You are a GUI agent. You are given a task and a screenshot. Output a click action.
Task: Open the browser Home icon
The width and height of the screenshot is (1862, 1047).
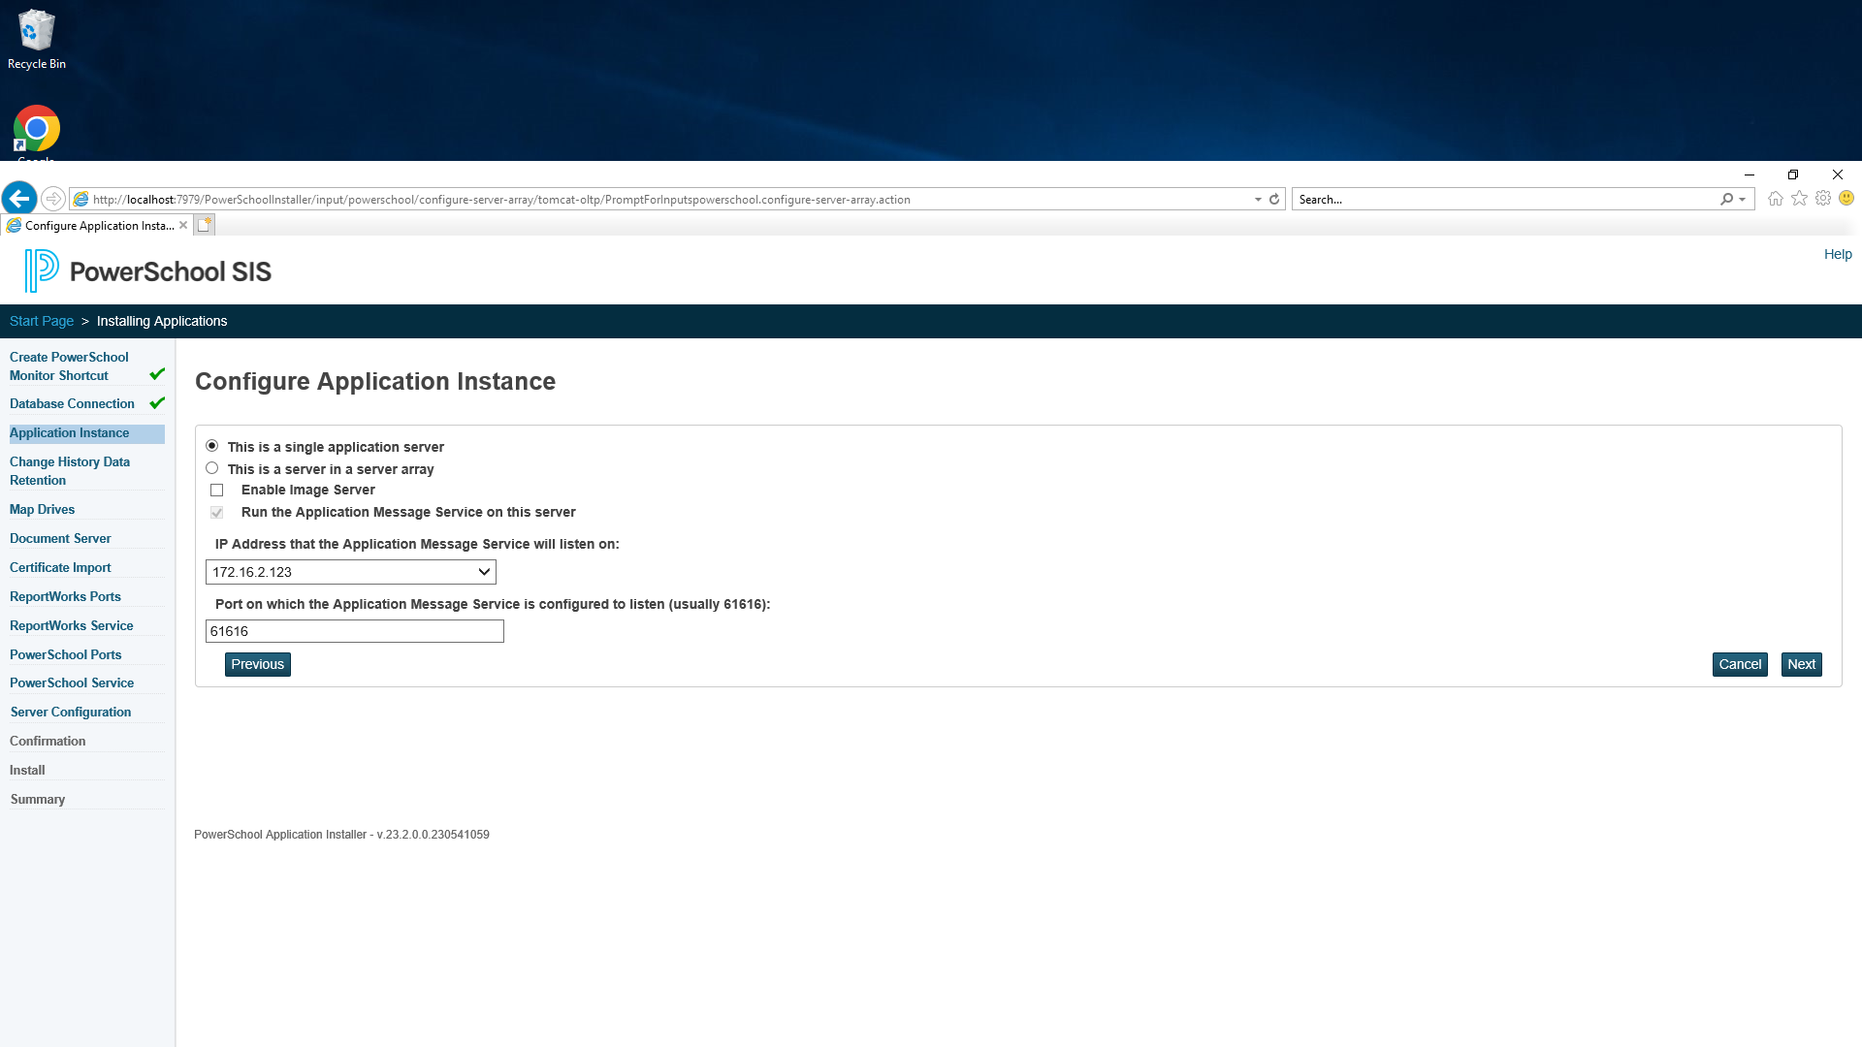[x=1775, y=199]
